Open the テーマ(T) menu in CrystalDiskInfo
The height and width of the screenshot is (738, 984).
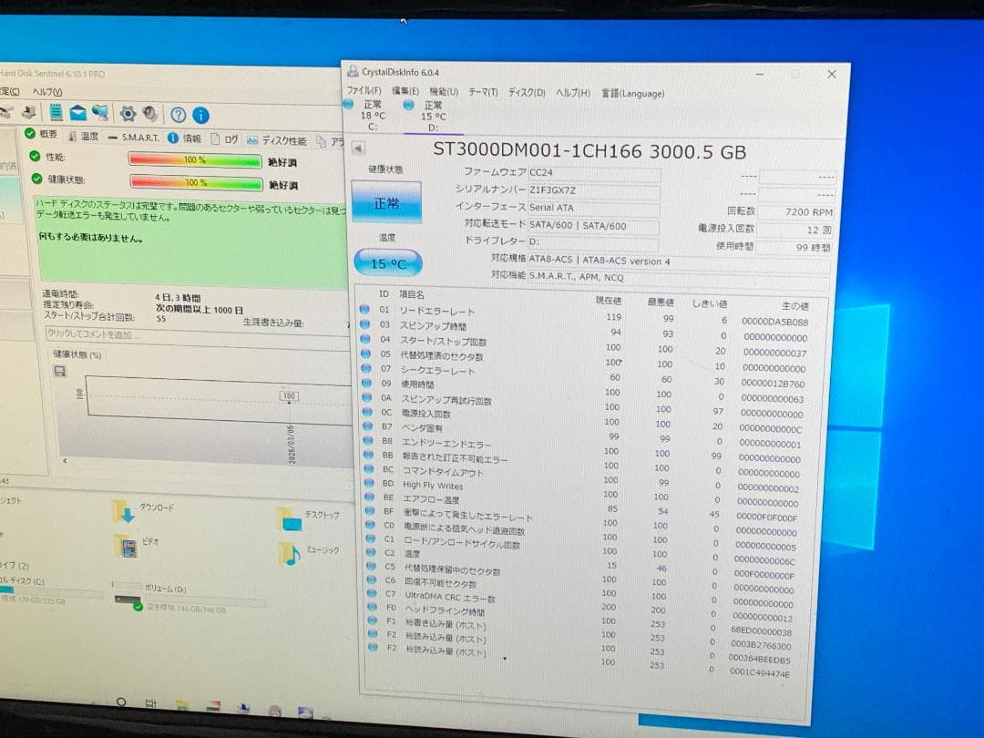pos(483,92)
